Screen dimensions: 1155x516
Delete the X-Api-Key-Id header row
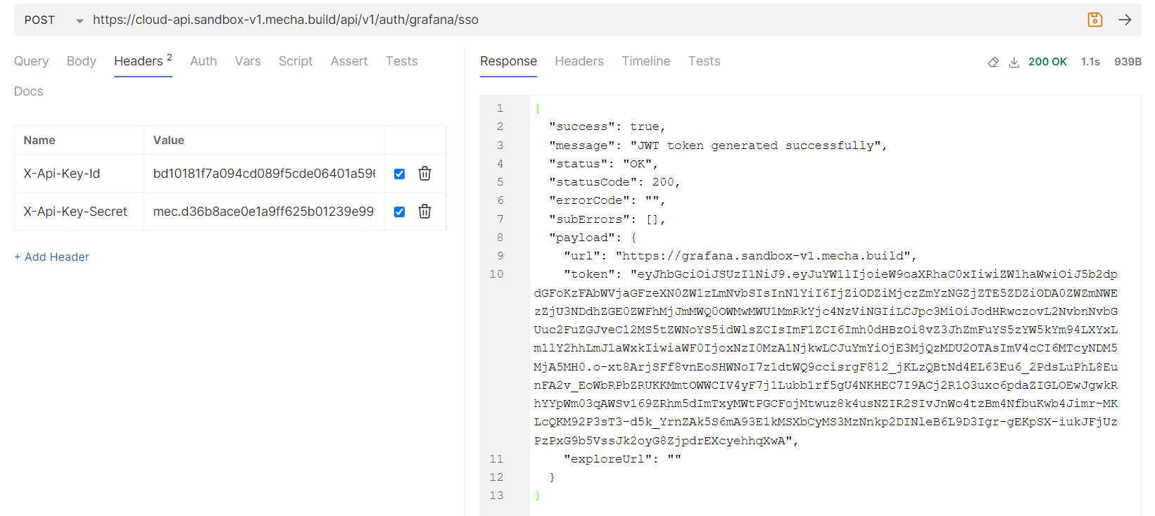click(424, 174)
